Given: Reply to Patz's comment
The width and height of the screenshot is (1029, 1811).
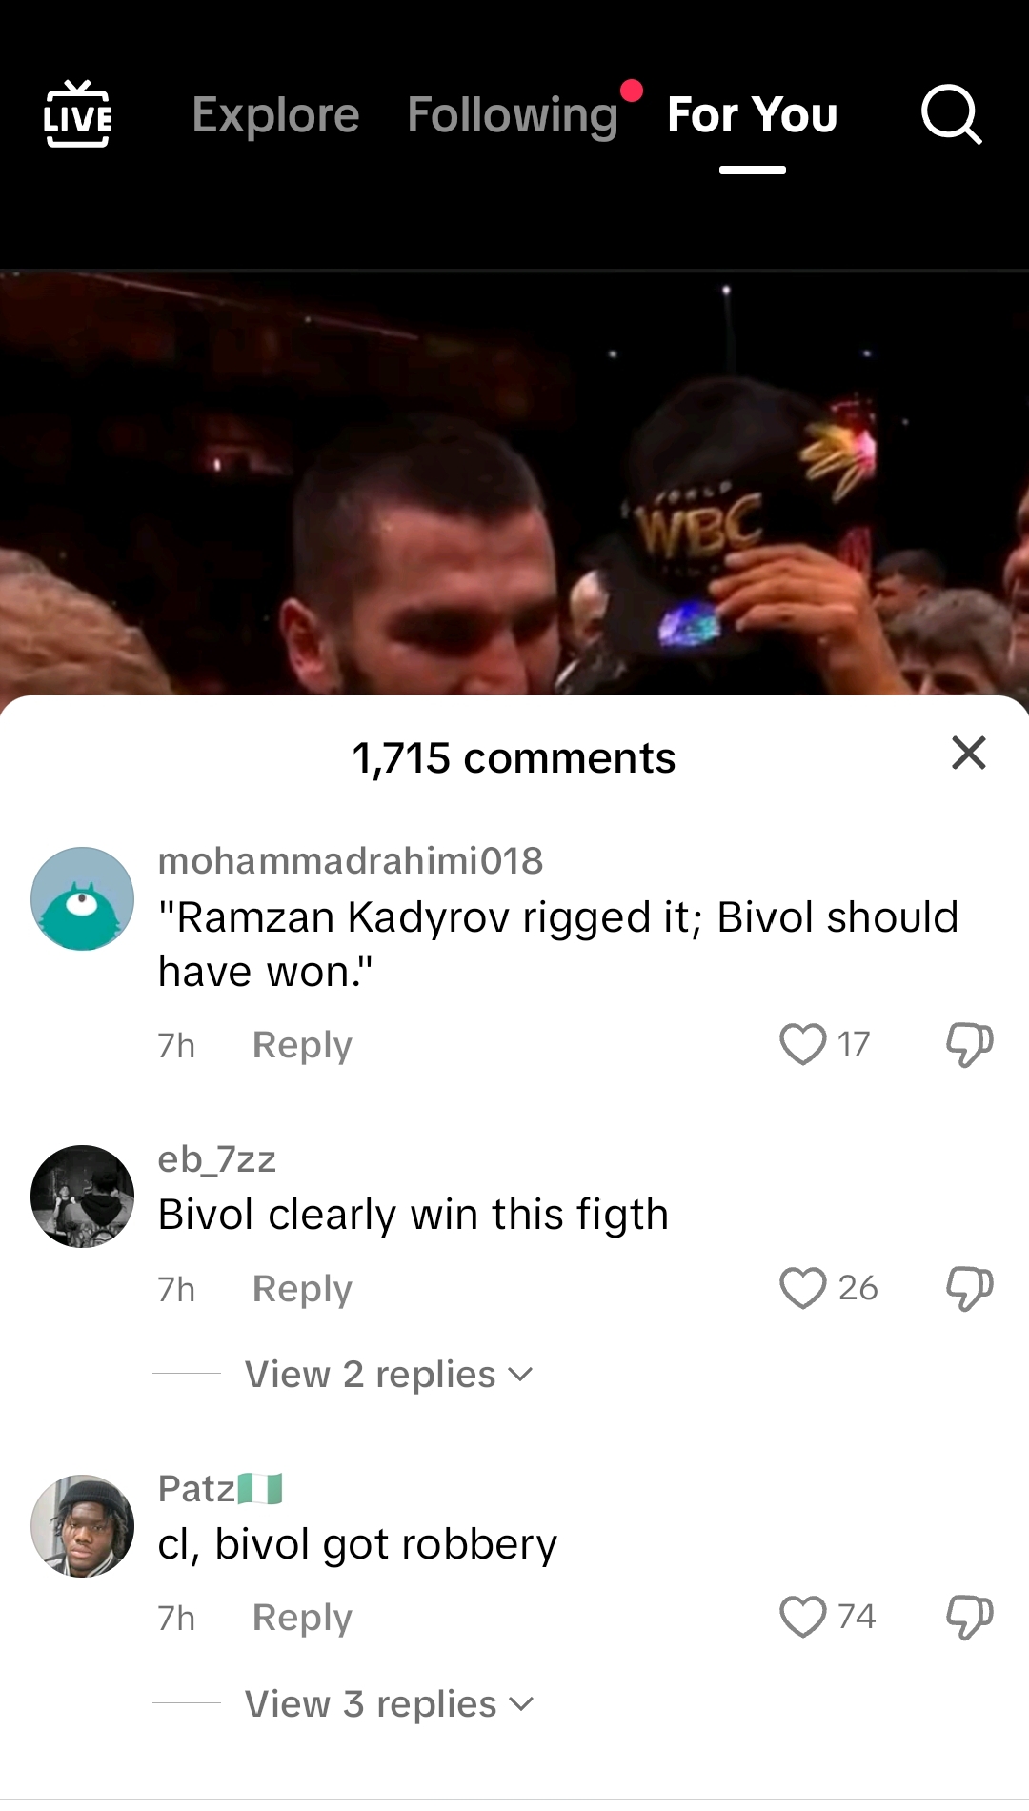Looking at the screenshot, I should (x=302, y=1618).
